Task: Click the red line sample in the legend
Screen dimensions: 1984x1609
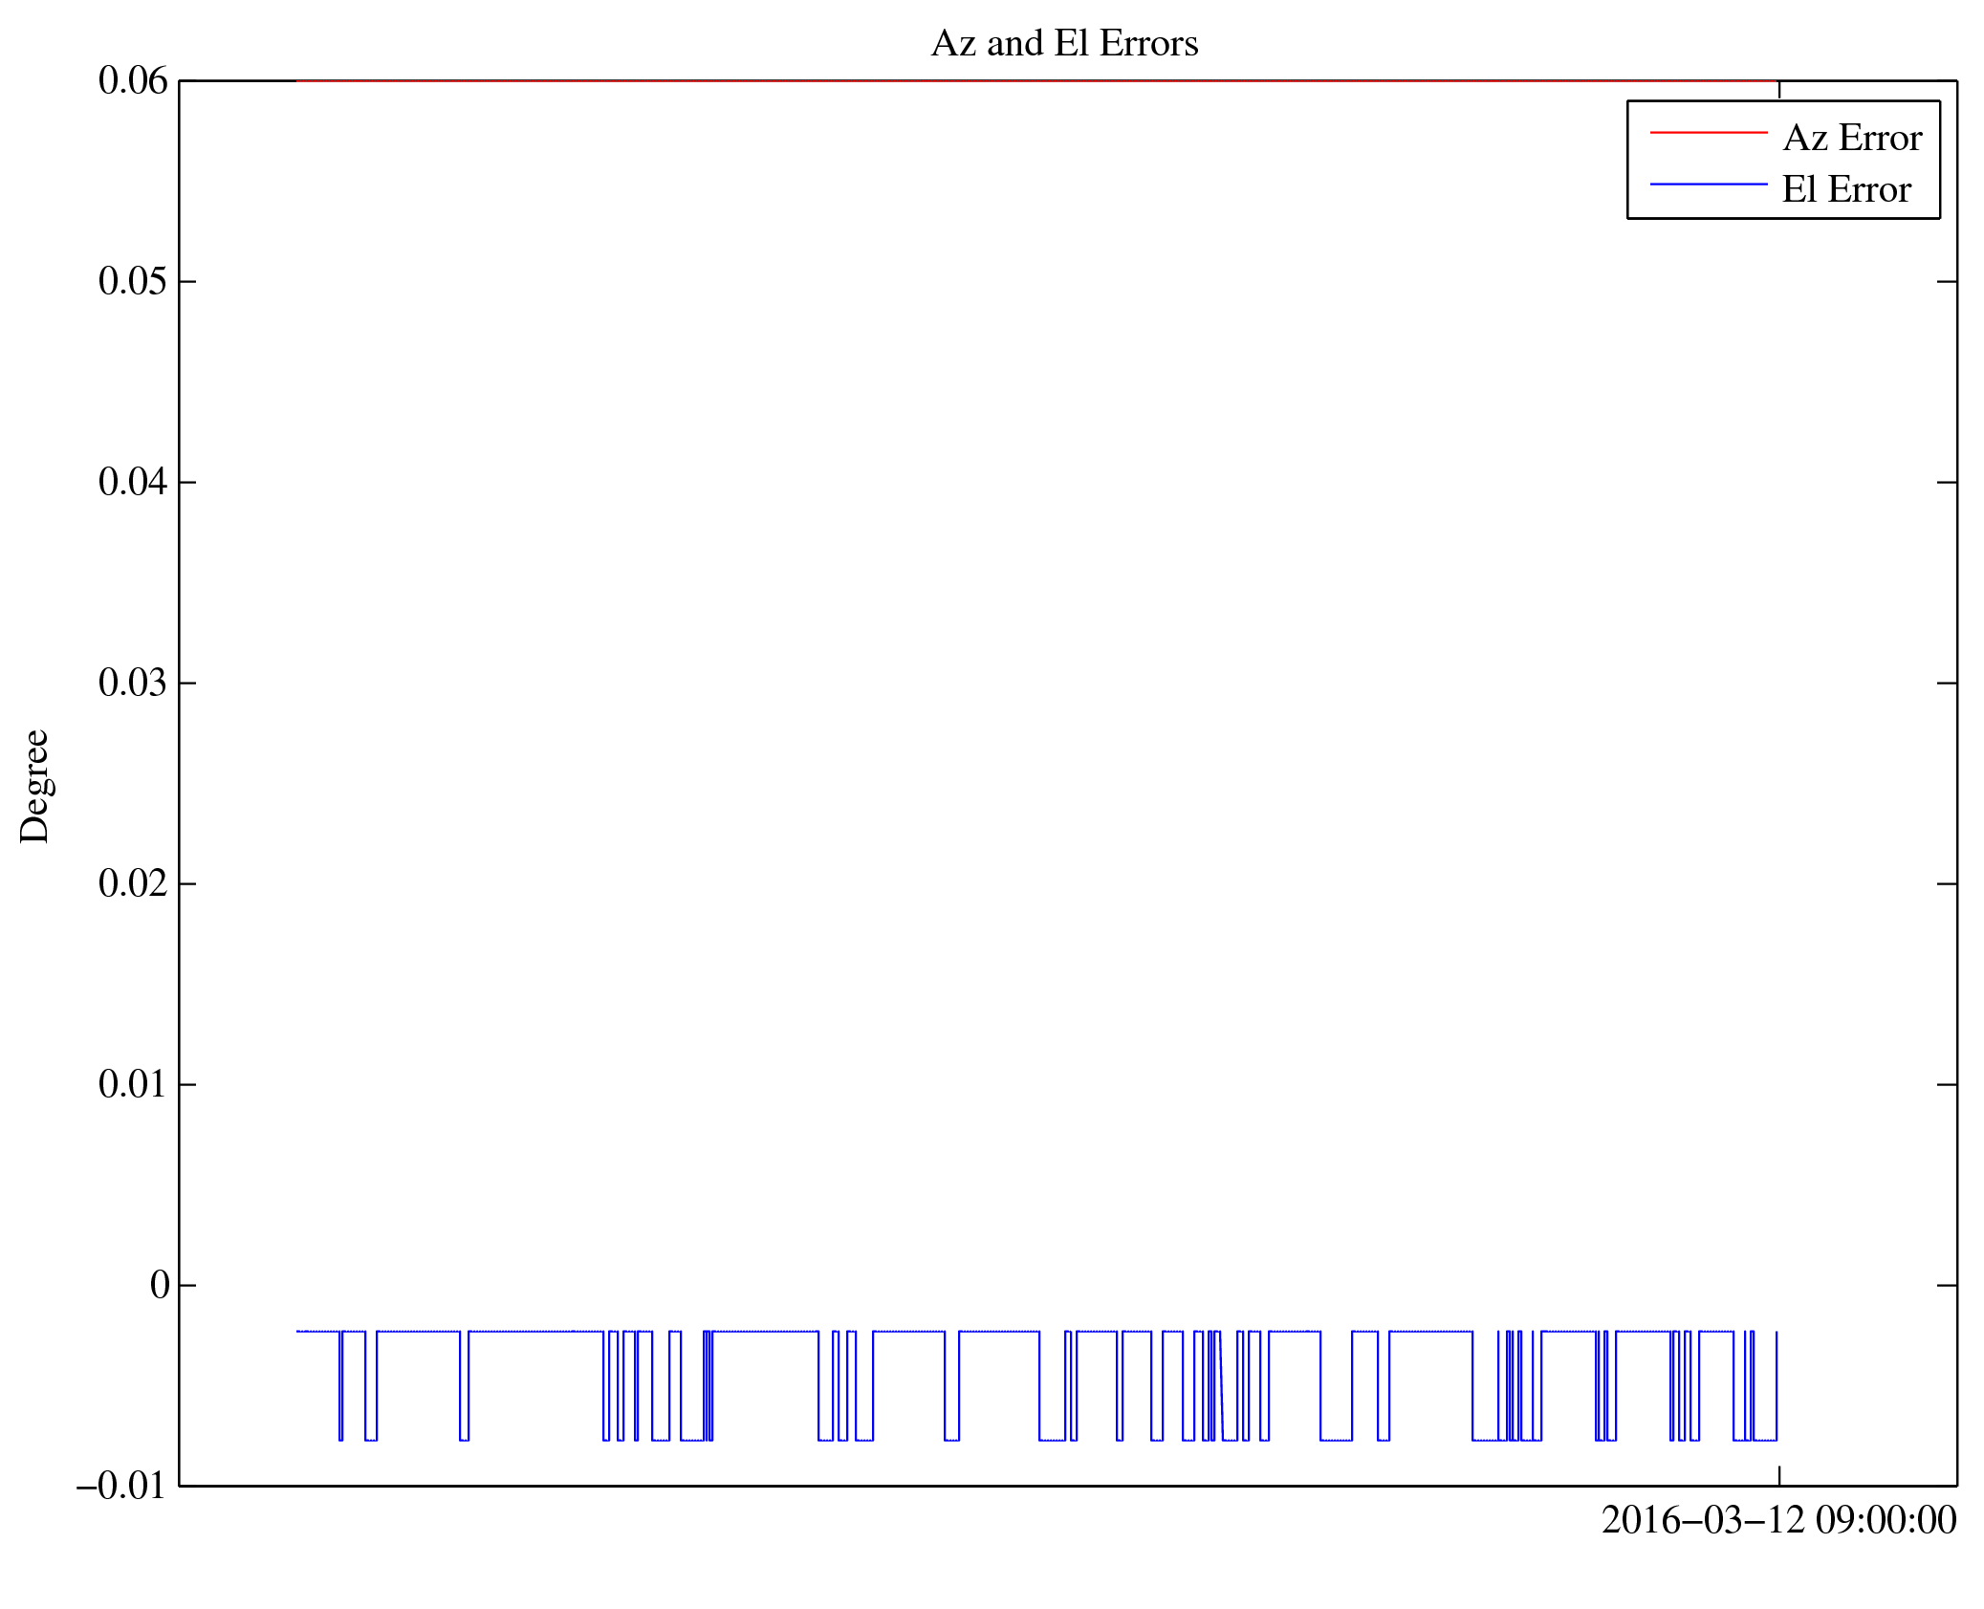Action: click(1708, 133)
